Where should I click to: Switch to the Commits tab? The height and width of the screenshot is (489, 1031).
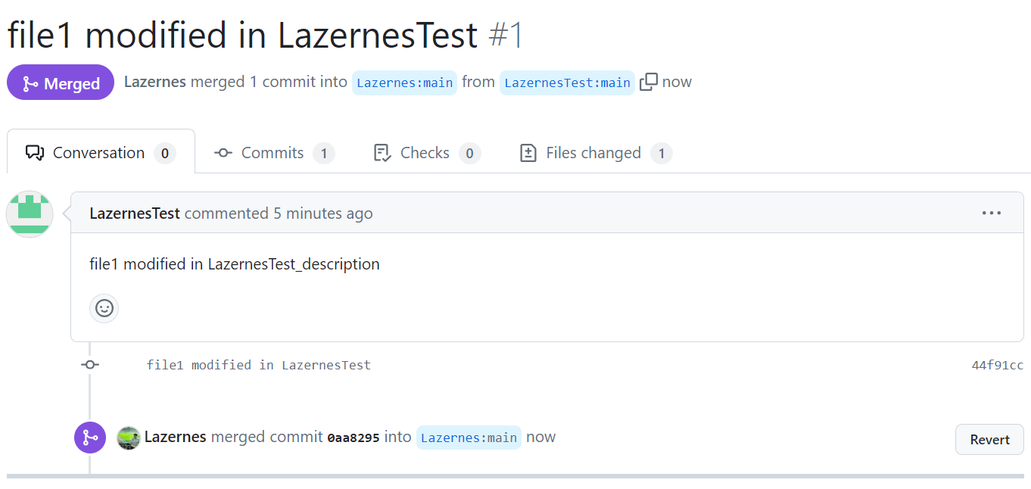(x=274, y=153)
